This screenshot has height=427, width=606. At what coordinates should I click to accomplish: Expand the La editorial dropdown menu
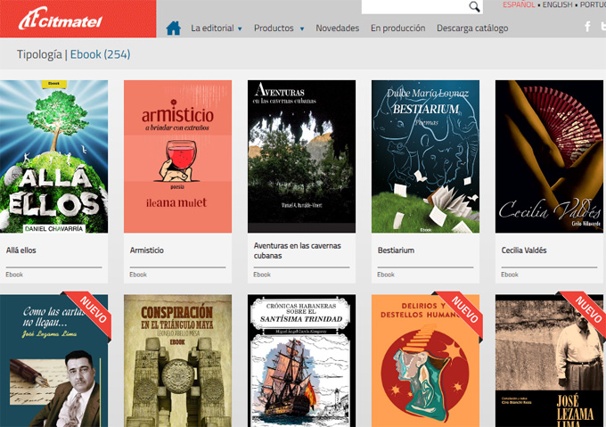click(217, 29)
